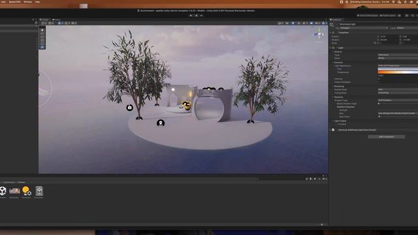Screen dimensions: 418x235
Task: Click the Rotation X input field
Action: 389,40
